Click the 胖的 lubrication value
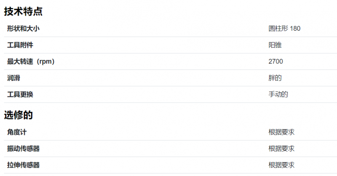337x176 pixels. tap(275, 78)
